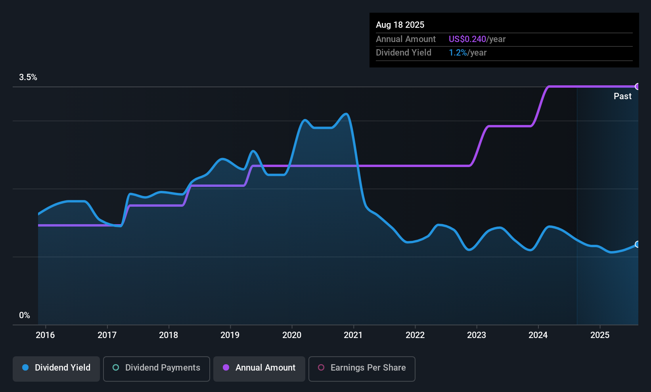
Task: Click the 2024 x-axis label
Action: coord(538,335)
